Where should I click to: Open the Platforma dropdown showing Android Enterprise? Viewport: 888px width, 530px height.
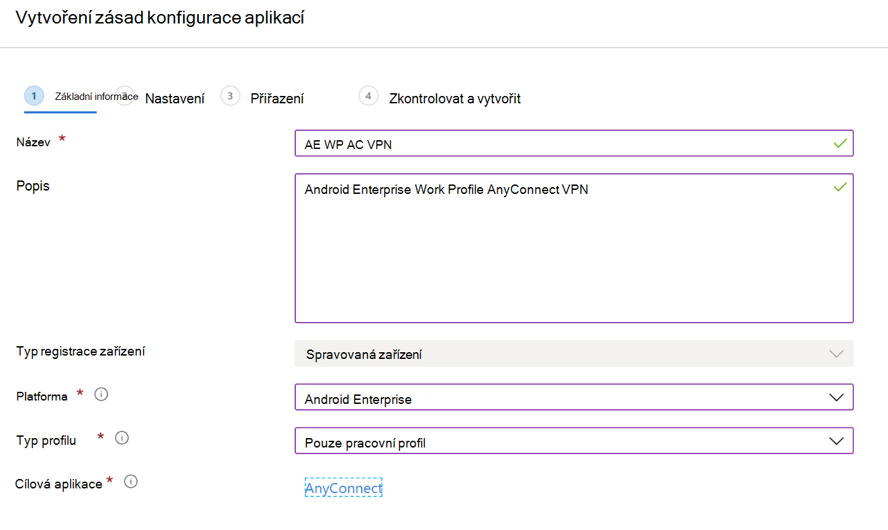coord(574,397)
